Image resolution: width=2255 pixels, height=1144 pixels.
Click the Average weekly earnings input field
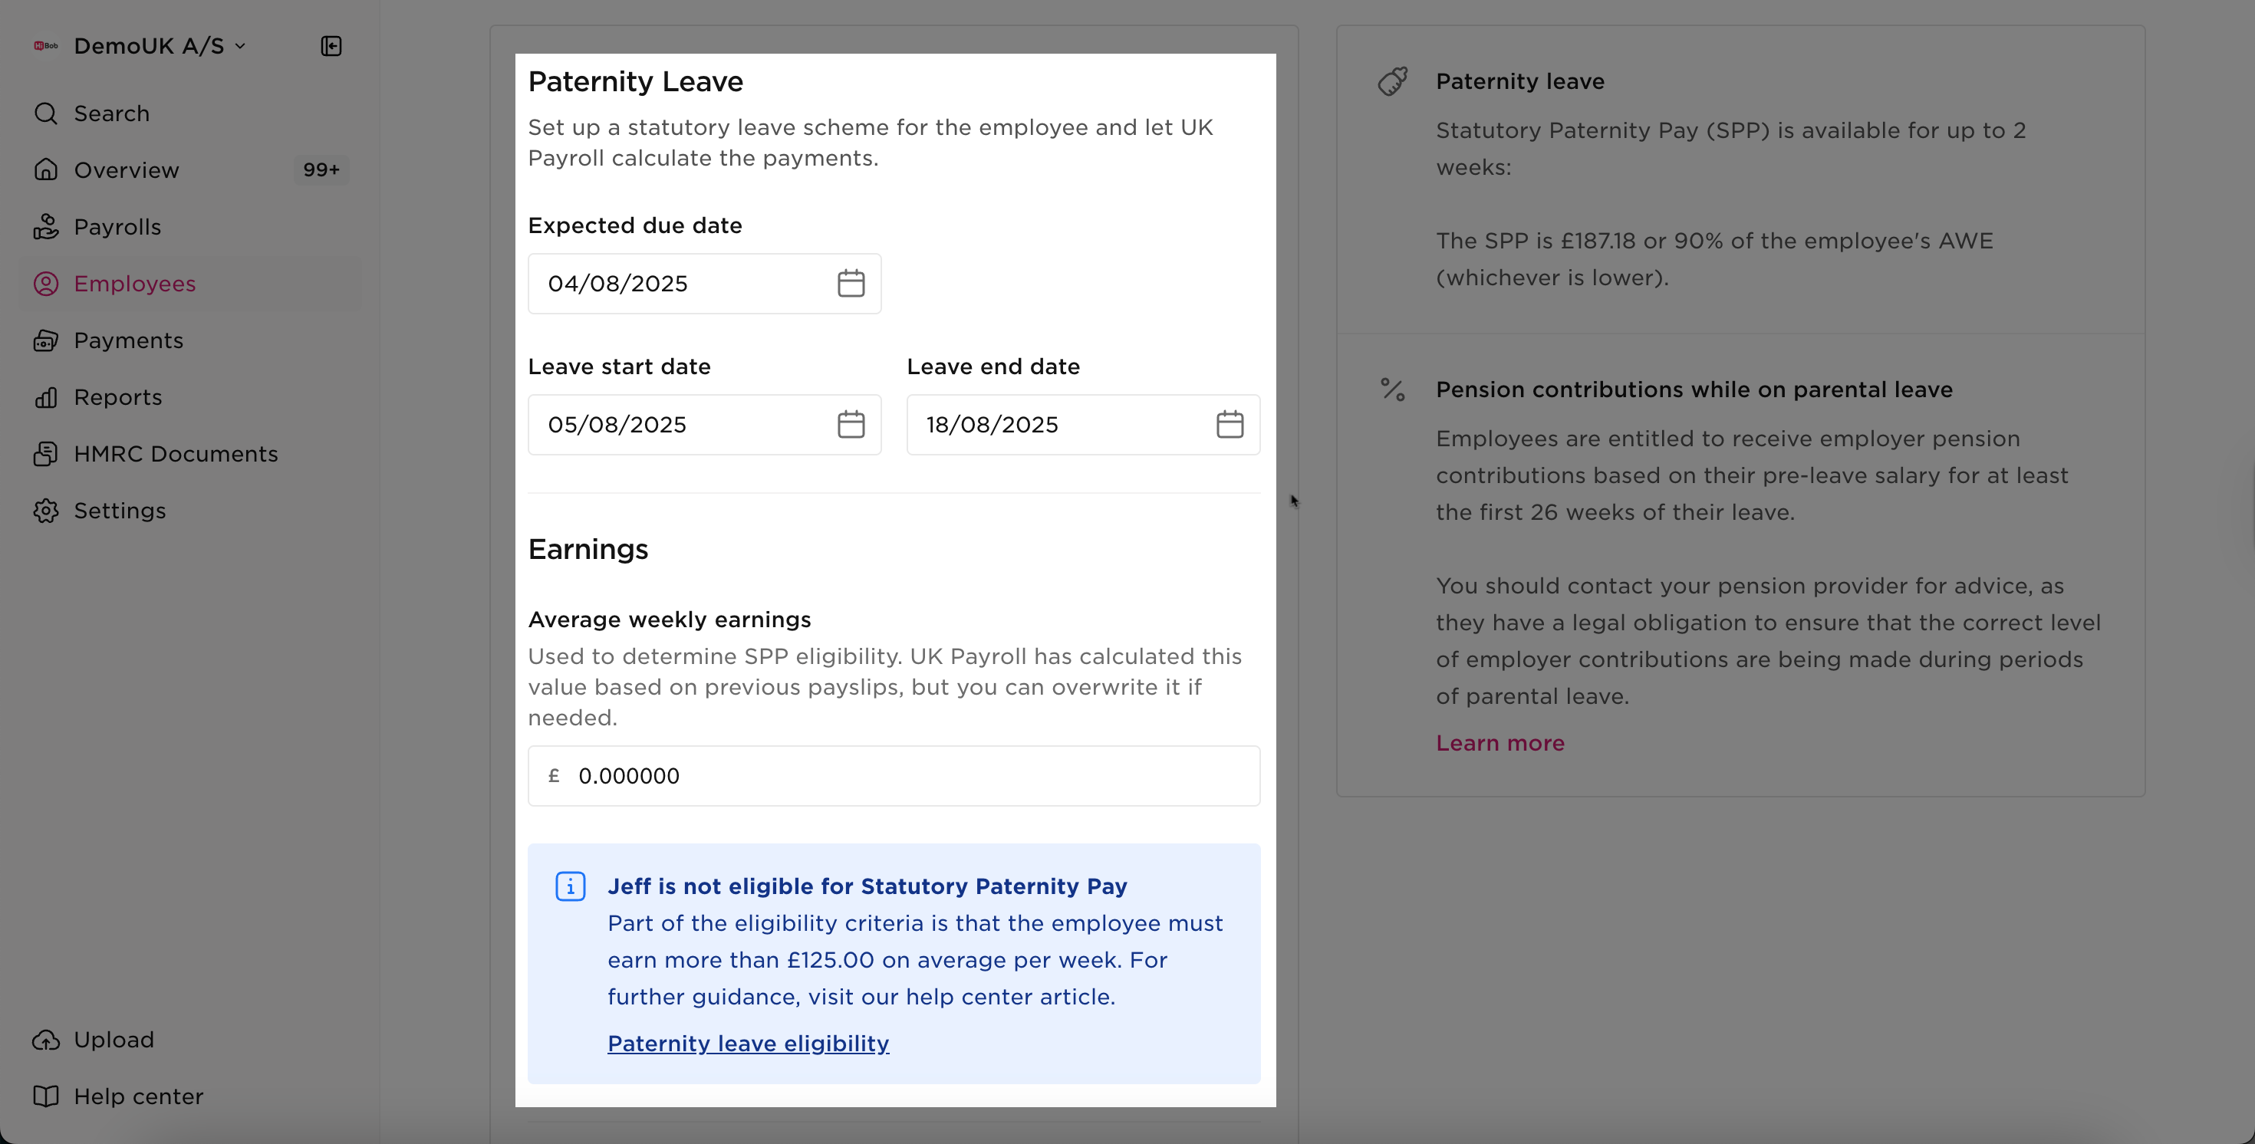pos(894,777)
